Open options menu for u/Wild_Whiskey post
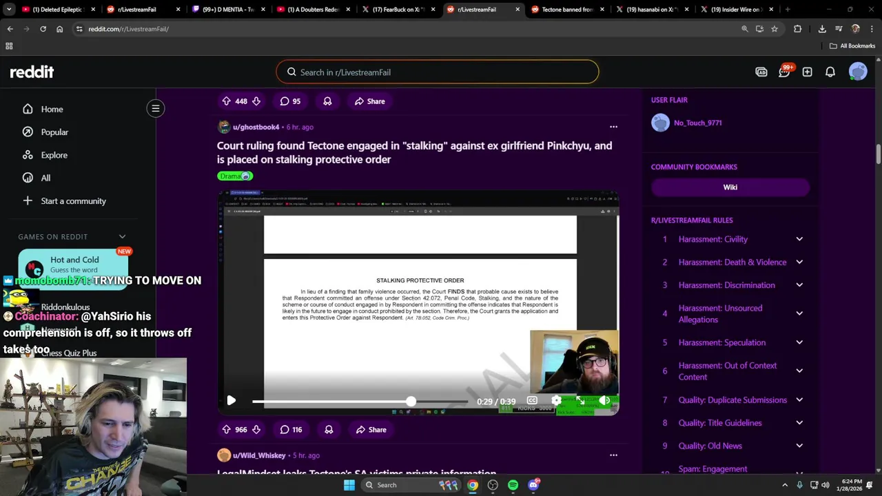The width and height of the screenshot is (882, 496). pos(613,455)
